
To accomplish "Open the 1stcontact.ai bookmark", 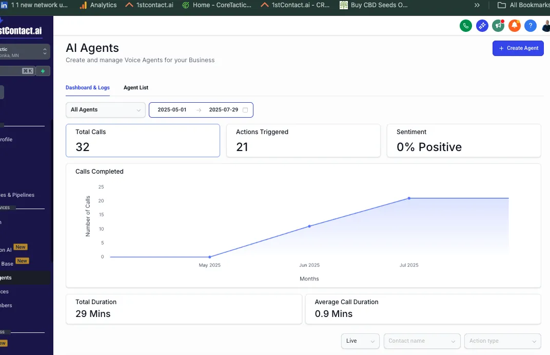I will point(149,5).
